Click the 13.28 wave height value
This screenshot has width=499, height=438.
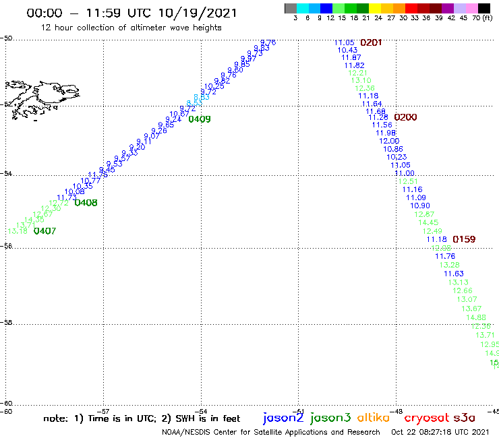(449, 265)
